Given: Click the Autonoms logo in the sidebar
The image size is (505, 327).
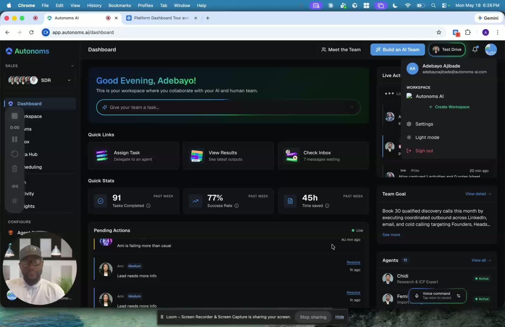Looking at the screenshot, I should pos(27,51).
